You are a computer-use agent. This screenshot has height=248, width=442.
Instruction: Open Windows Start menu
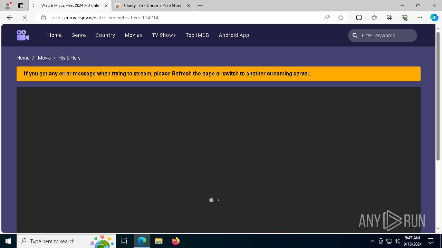(8, 241)
